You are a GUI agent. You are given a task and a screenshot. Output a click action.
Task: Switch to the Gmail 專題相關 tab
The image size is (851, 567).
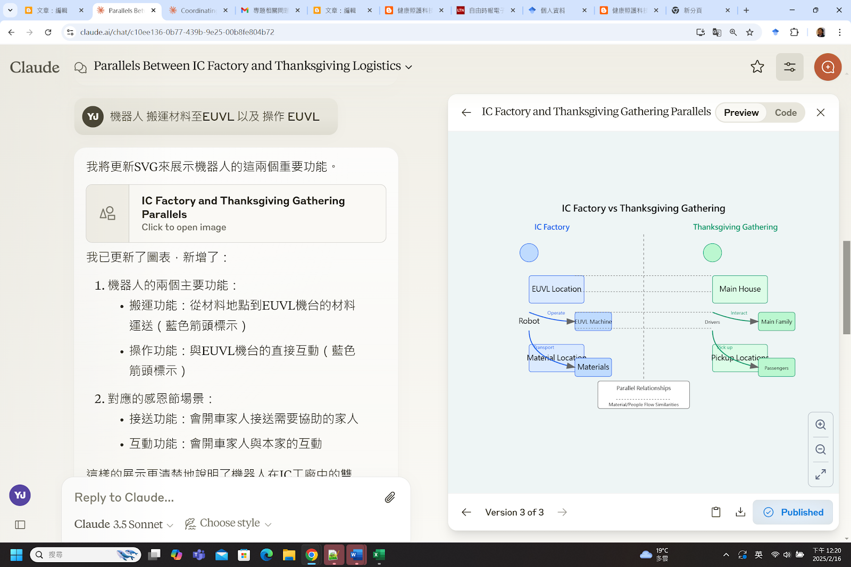point(270,10)
